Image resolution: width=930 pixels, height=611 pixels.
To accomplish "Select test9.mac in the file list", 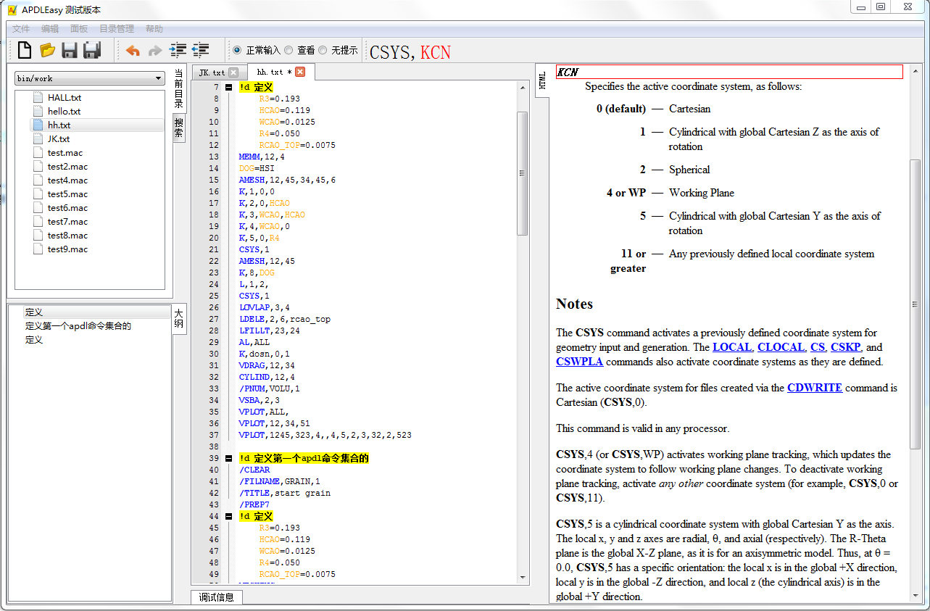I will click(67, 249).
